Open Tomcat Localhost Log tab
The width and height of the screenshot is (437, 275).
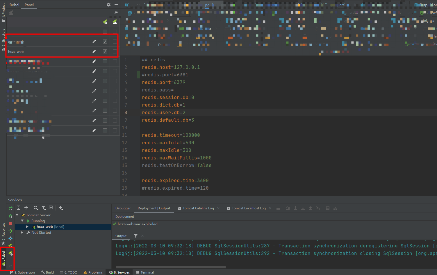(x=246, y=208)
